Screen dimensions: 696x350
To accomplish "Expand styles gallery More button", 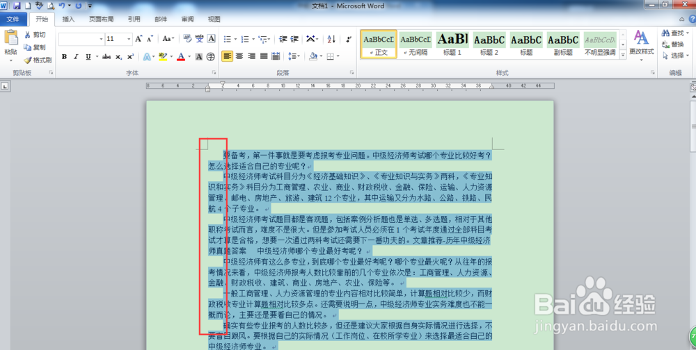I will [623, 55].
